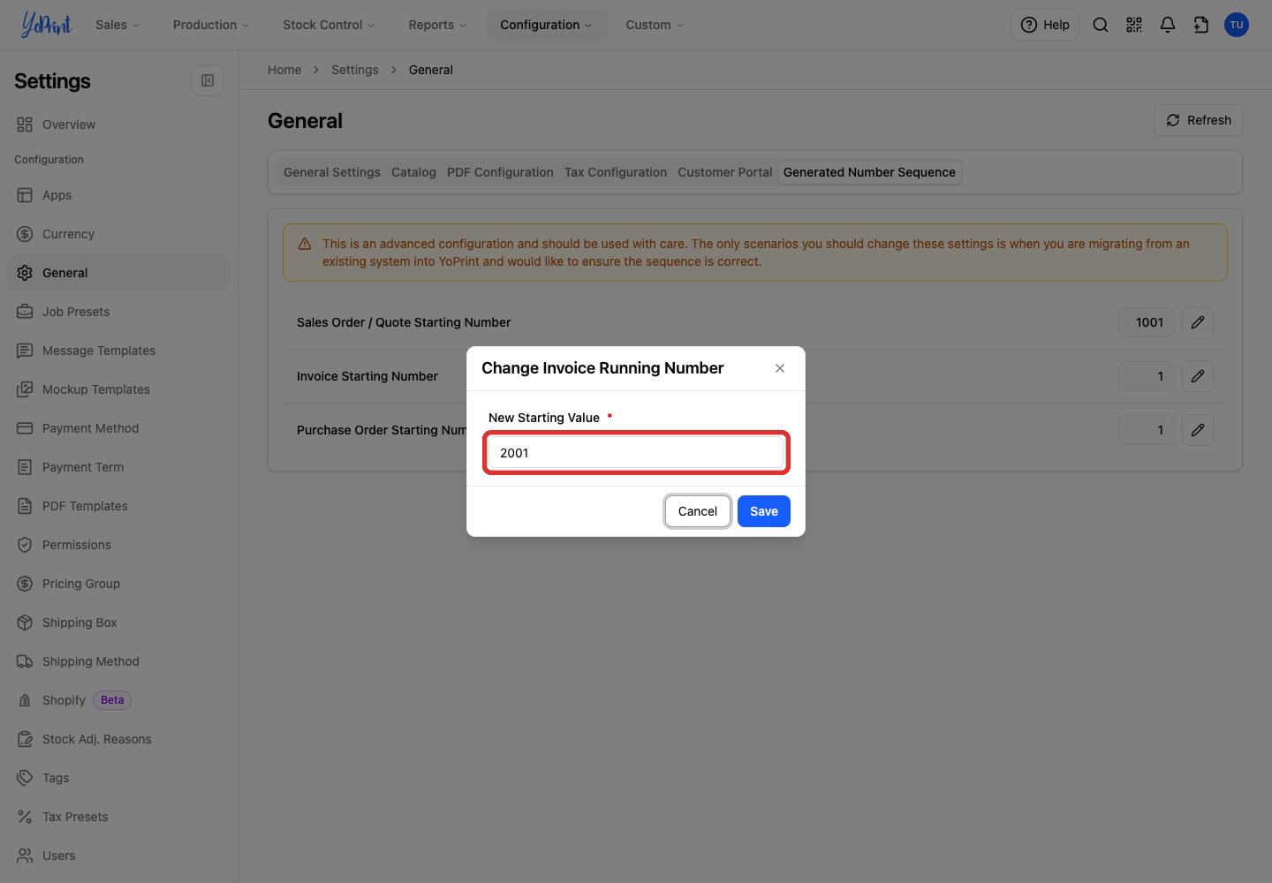
Task: Switch to Catalog tab
Action: [x=413, y=172]
